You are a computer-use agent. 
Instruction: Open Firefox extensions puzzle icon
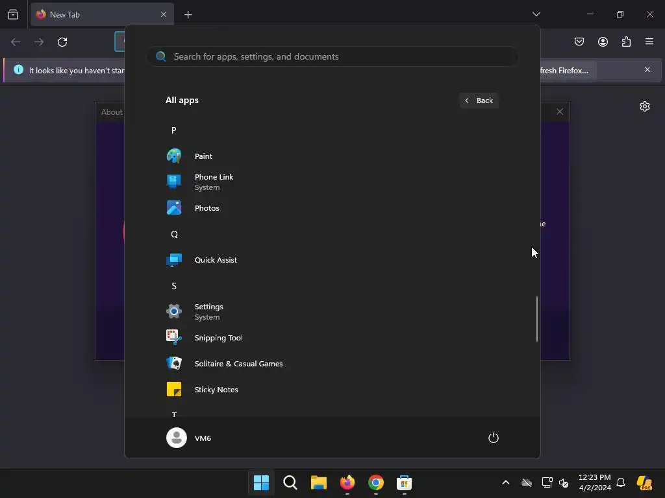click(x=626, y=41)
